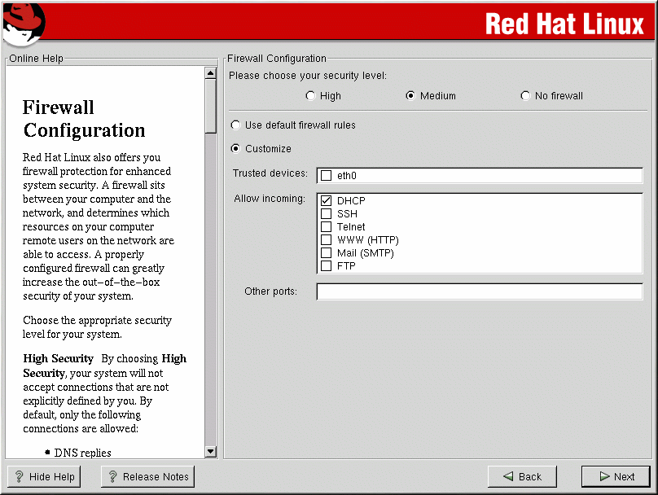658x495 pixels.
Task: Select the Customize radio button
Action: pyautogui.click(x=236, y=149)
